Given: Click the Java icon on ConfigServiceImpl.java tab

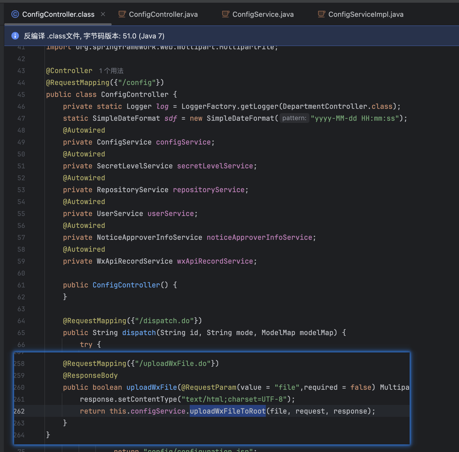Looking at the screenshot, I should (x=321, y=14).
